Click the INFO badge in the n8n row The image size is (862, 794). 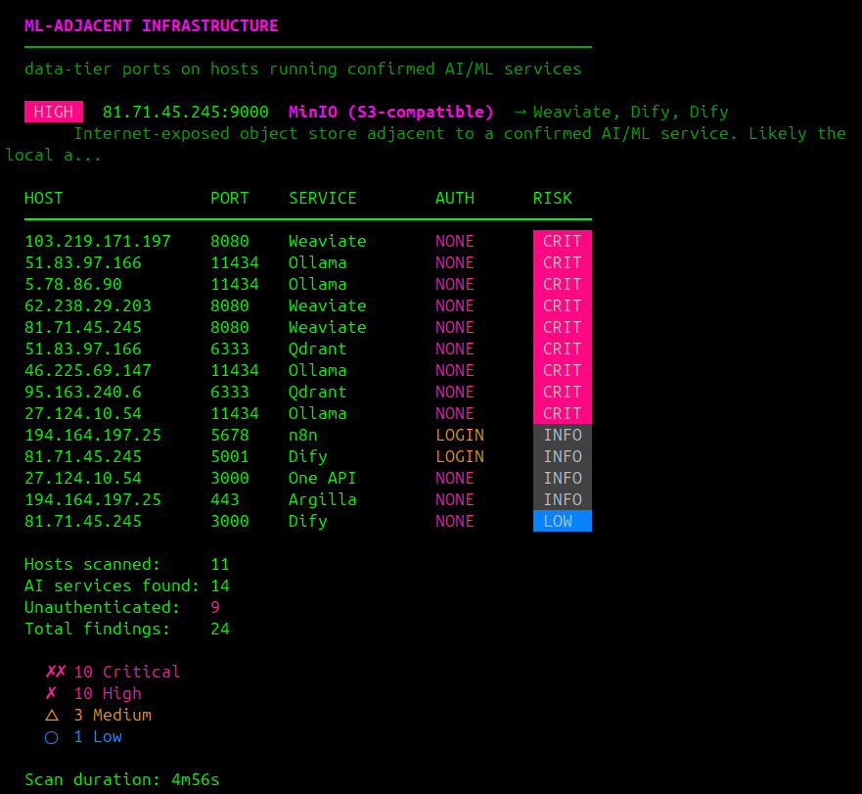(563, 435)
